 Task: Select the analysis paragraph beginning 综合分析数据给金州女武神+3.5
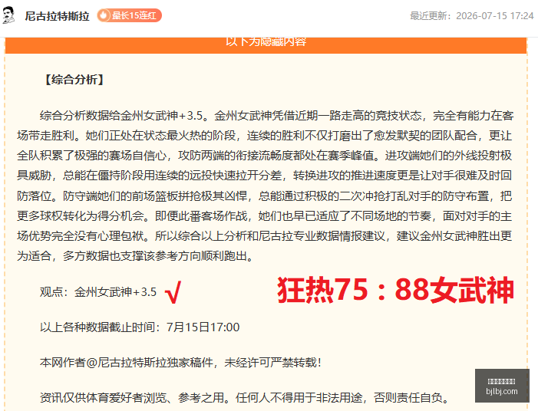265,186
